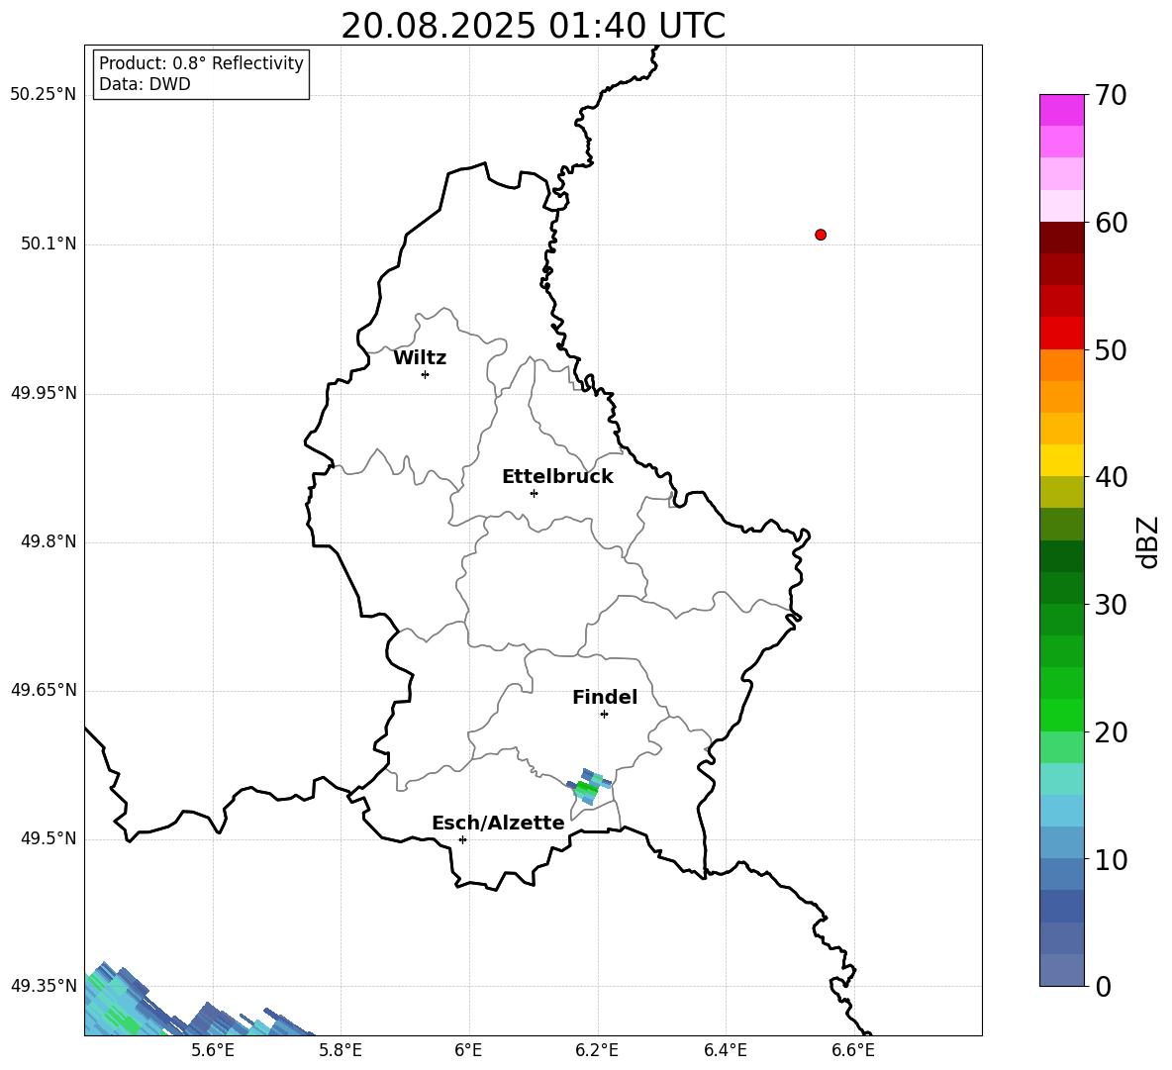Click the colorbar tick label 70
The height and width of the screenshot is (1070, 1172).
[1112, 95]
